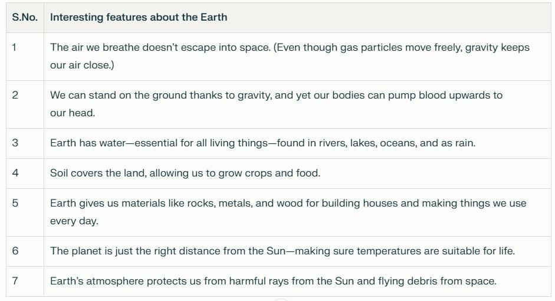The image size is (555, 301).
Task: Click the S.No. column header
Action: (25, 17)
